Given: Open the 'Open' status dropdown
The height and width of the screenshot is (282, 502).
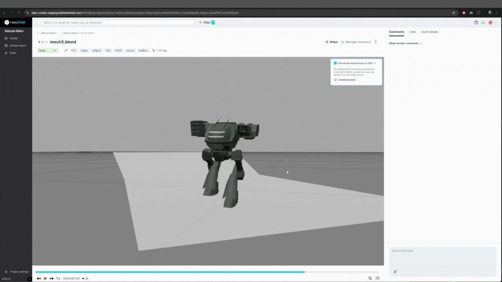Looking at the screenshot, I should [x=47, y=50].
